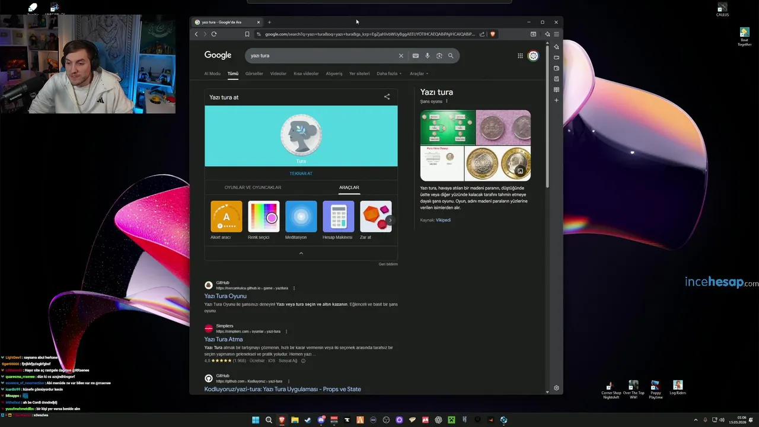Click Geri bildirim feedback link
759x427 pixels.
point(388,264)
